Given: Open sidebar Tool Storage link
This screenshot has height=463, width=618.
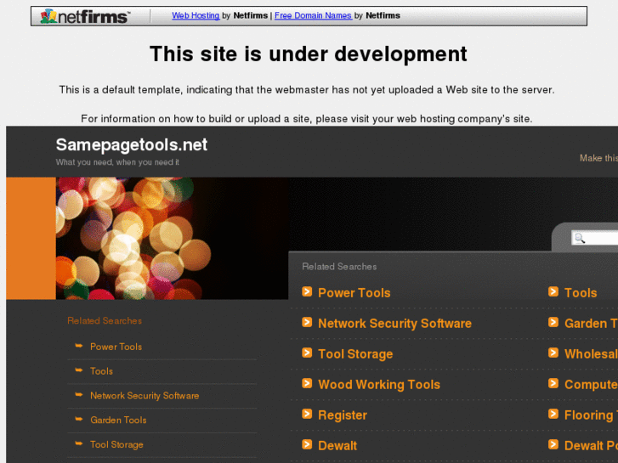Looking at the screenshot, I should pyautogui.click(x=116, y=444).
